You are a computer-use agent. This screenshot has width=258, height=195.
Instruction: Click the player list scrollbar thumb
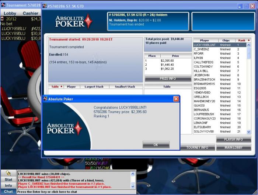pos(249,53)
